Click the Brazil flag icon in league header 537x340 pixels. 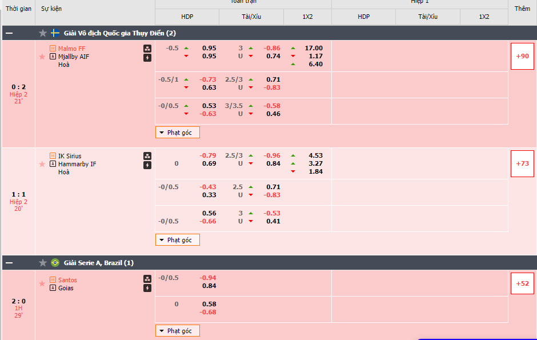coord(55,263)
